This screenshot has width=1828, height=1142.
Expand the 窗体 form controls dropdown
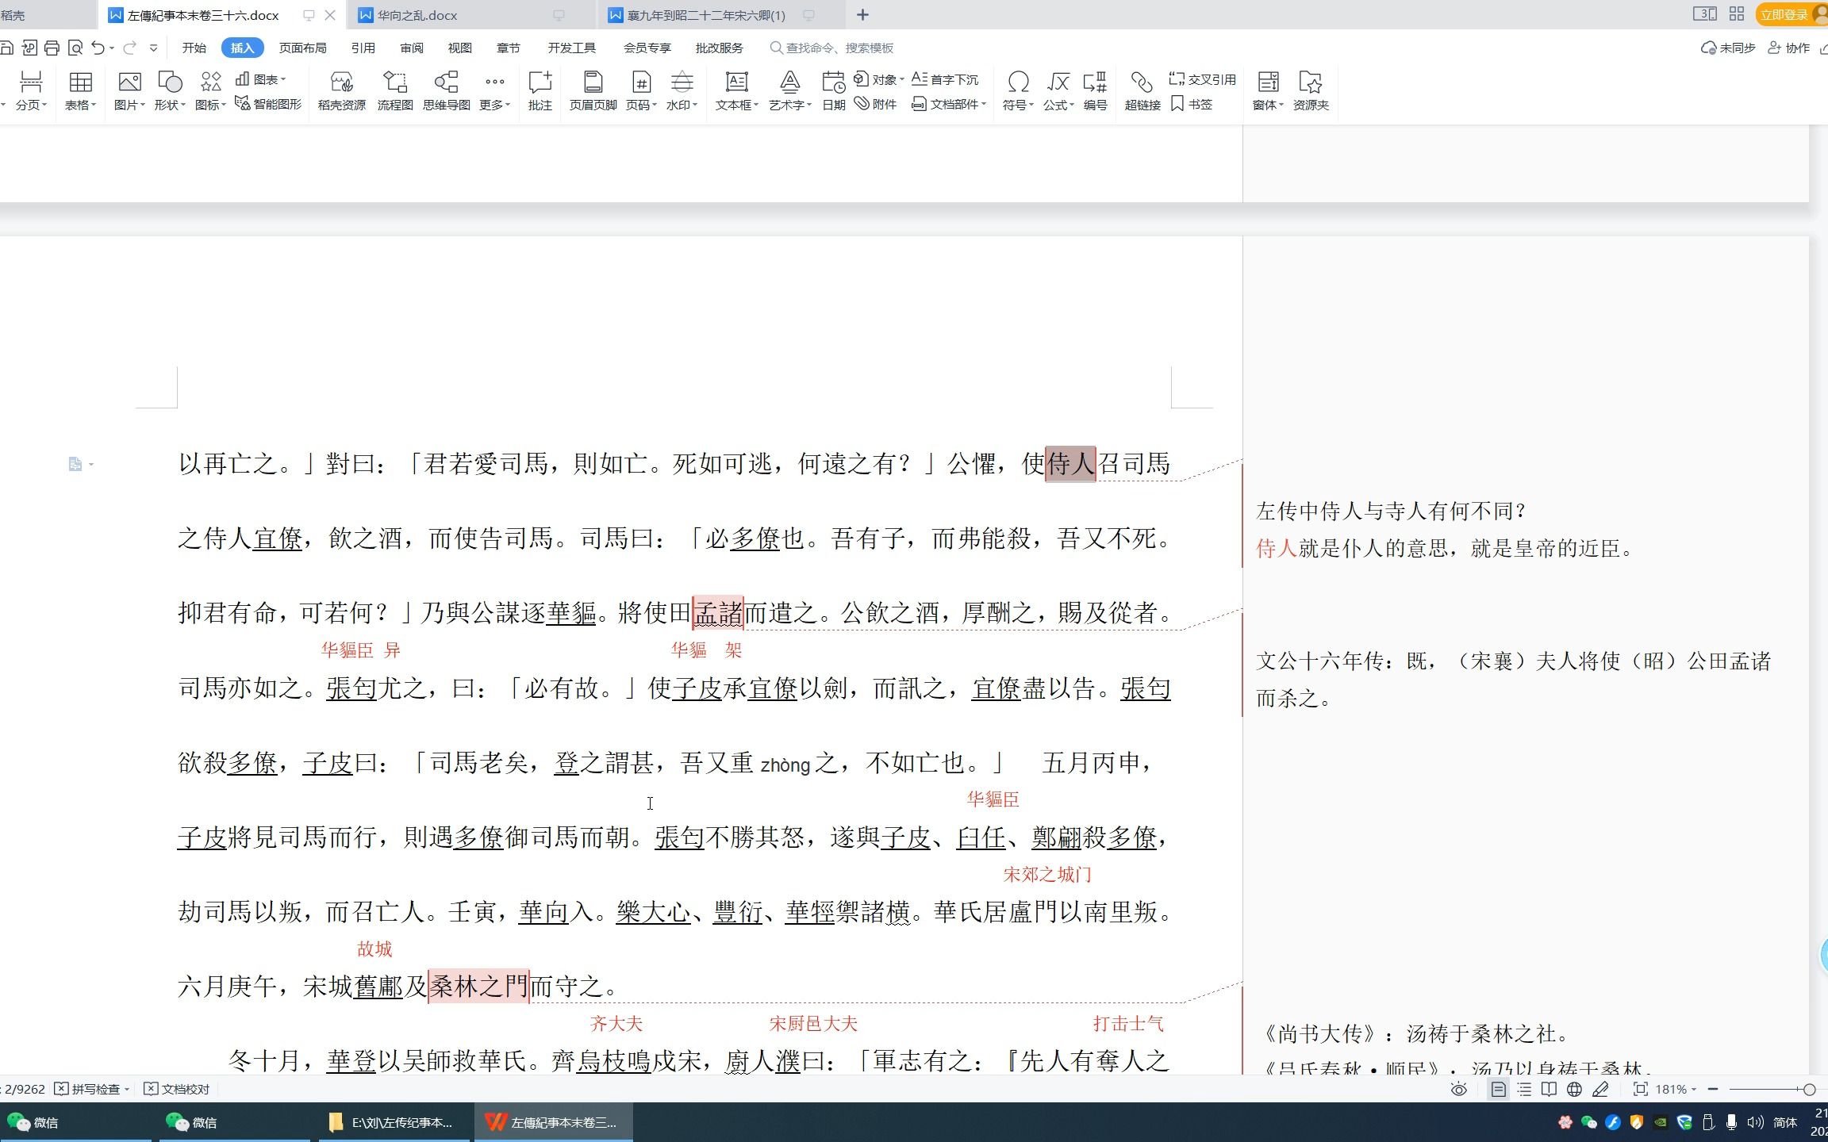coord(1268,90)
